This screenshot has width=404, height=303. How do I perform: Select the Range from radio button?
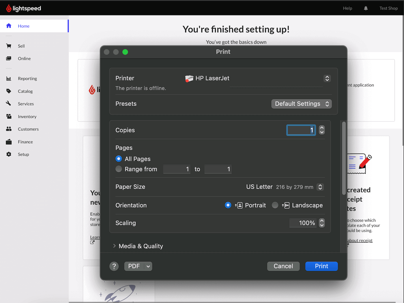[x=119, y=169]
